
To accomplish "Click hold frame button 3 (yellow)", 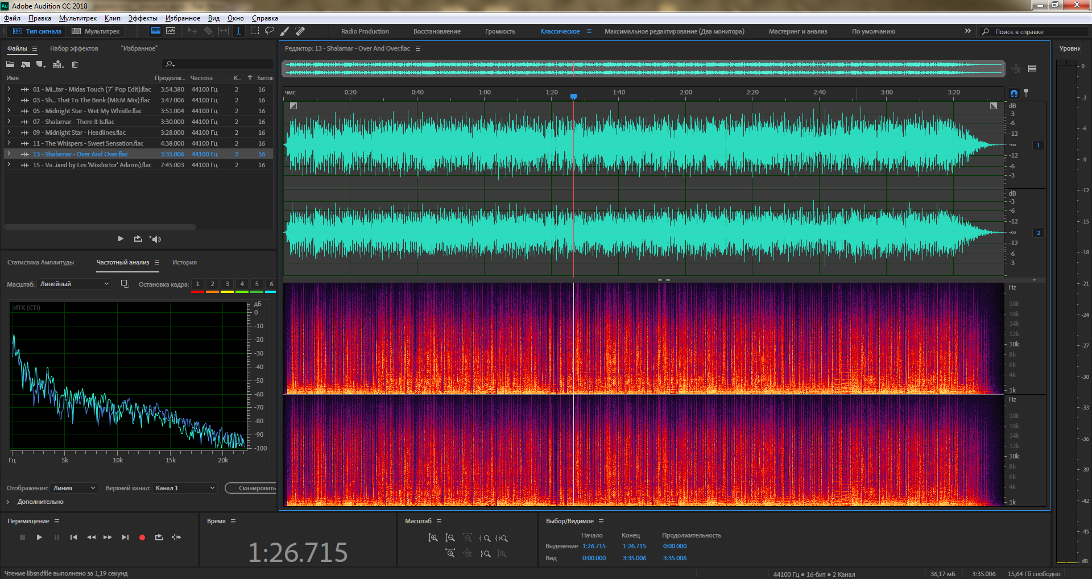I will coord(227,286).
